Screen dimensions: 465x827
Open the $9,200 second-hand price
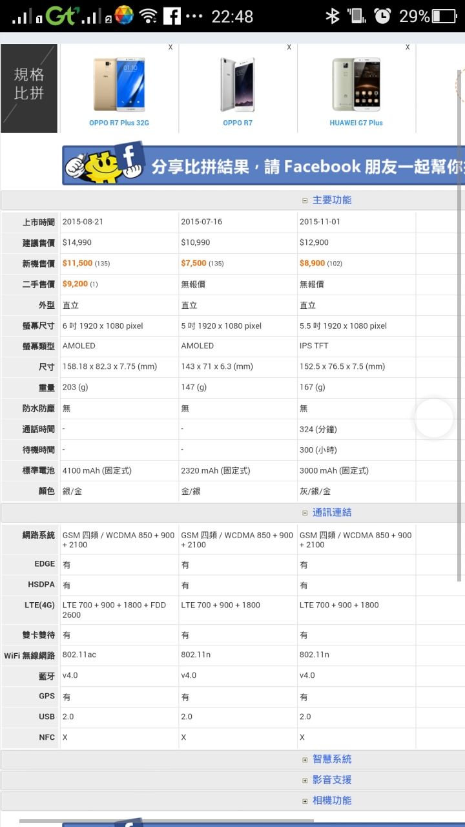coord(75,284)
